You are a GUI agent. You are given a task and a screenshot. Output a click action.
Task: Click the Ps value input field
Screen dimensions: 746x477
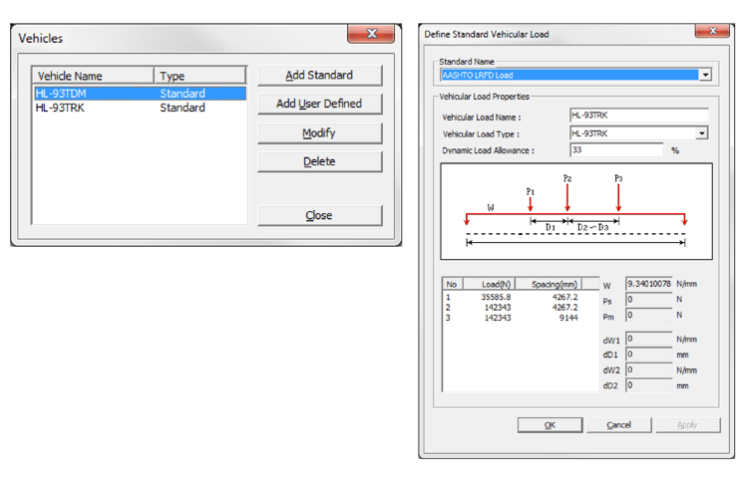pos(648,300)
